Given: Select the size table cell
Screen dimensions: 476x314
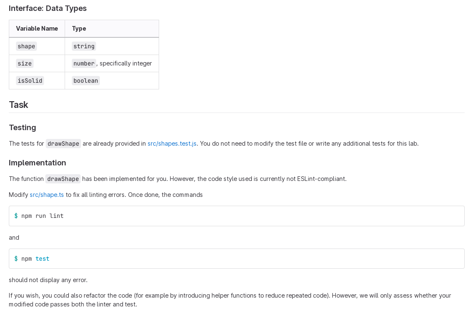Looking at the screenshot, I should click(x=37, y=63).
